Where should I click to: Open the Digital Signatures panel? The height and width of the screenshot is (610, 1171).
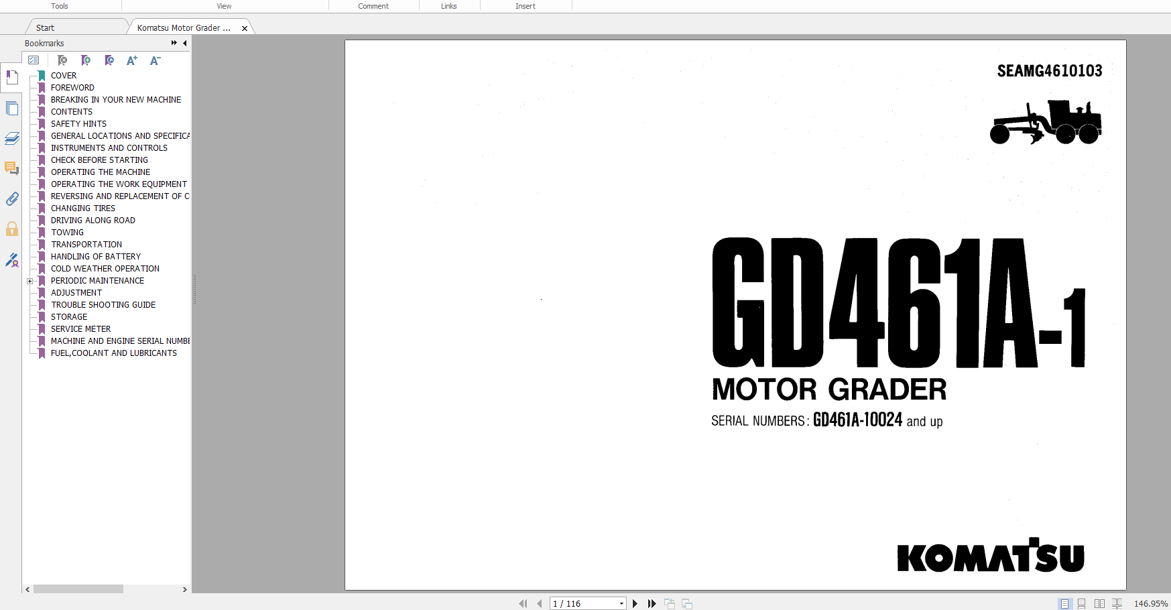(11, 259)
